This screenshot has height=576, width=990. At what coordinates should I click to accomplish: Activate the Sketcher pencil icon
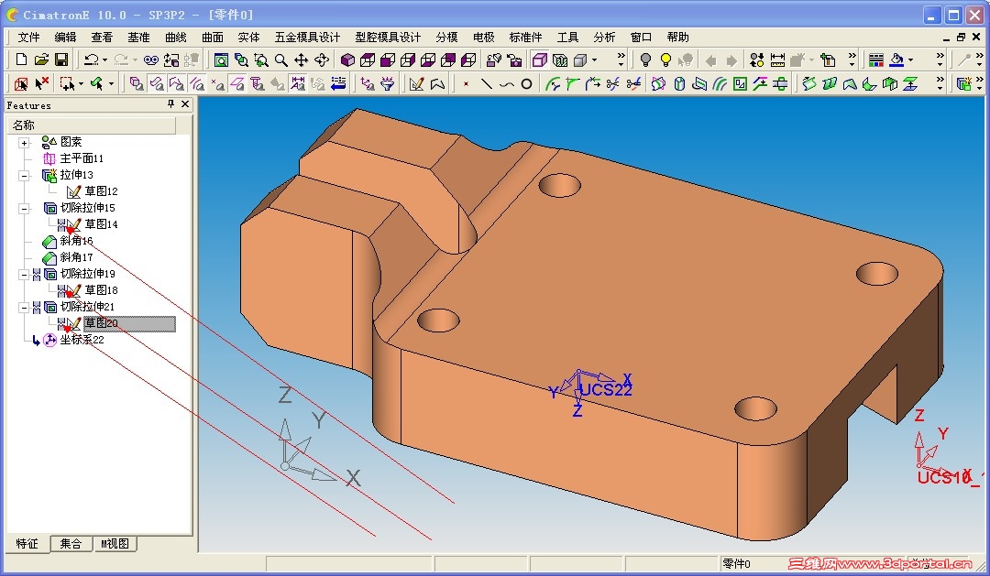[x=417, y=83]
